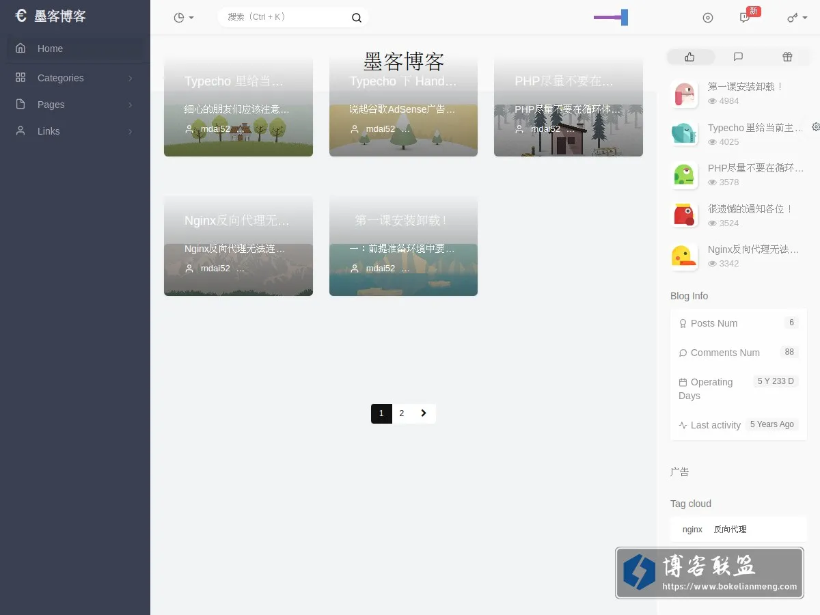Screen dimensions: 820x615
Task: Click excerpt 说起谷歌AdSense广告…
Action: pyautogui.click(x=402, y=109)
